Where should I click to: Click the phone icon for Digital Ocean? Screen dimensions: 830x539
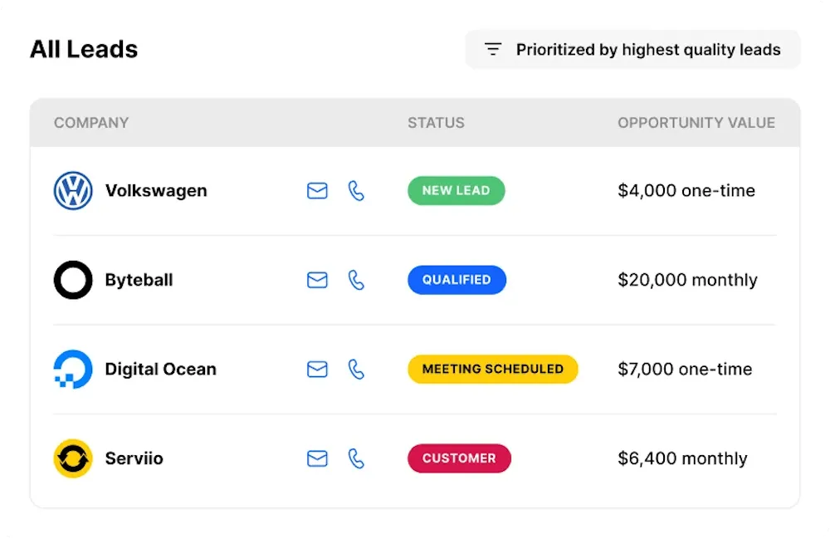(357, 369)
